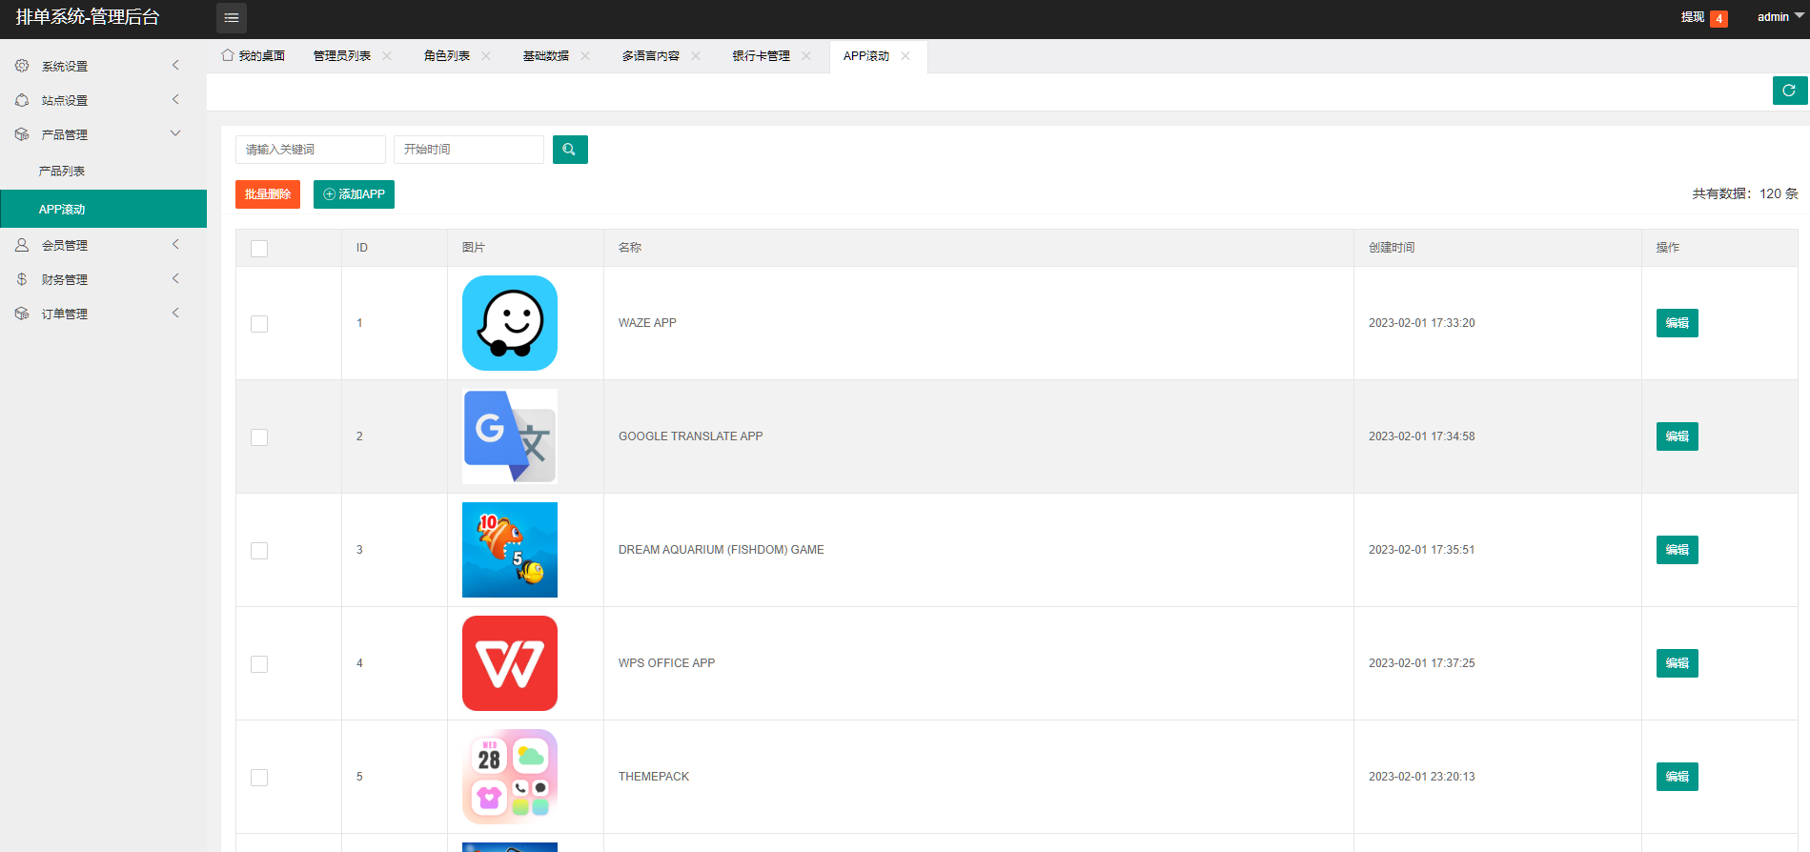Click the 批量删除 button
1810x852 pixels.
(x=268, y=194)
